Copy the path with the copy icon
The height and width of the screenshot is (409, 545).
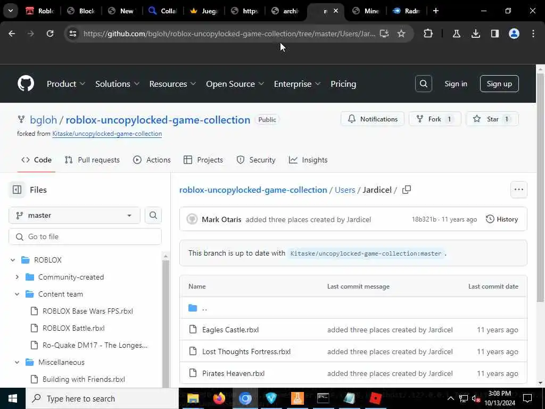[x=406, y=190]
